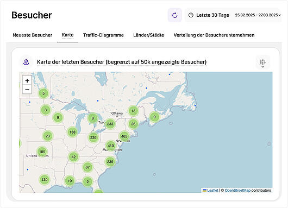Click the 236 visitor cluster
Image resolution: width=288 pixels, height=208 pixels.
93,137
